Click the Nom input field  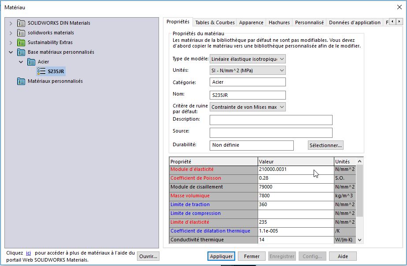tap(248, 95)
